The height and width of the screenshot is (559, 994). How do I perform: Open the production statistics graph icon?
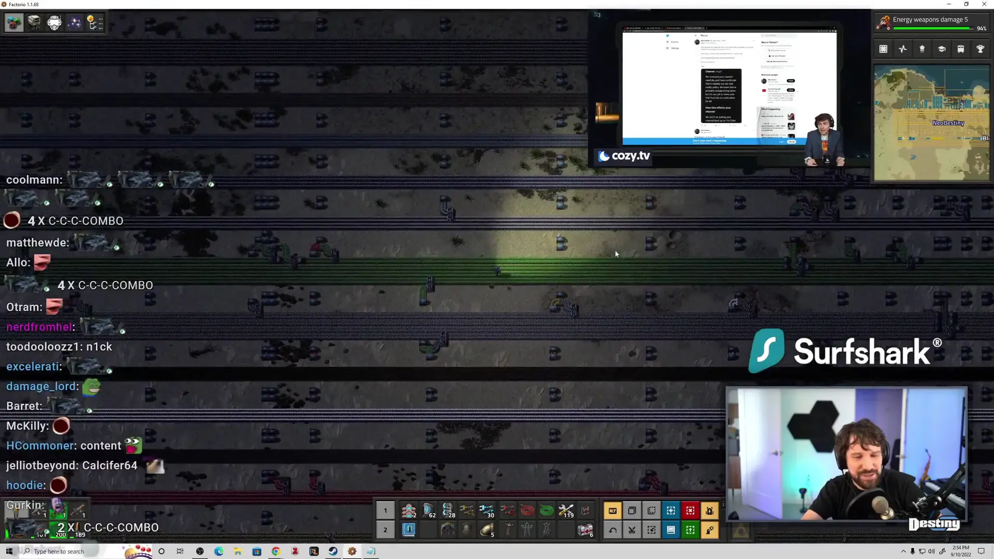(x=903, y=49)
